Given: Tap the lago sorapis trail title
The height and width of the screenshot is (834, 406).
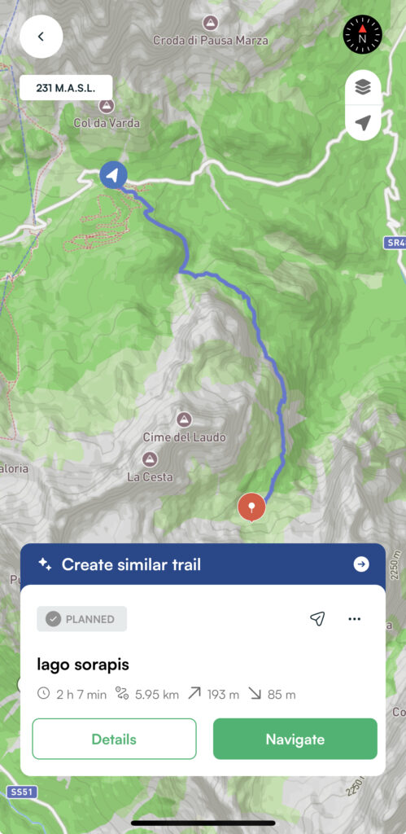Looking at the screenshot, I should [x=83, y=665].
